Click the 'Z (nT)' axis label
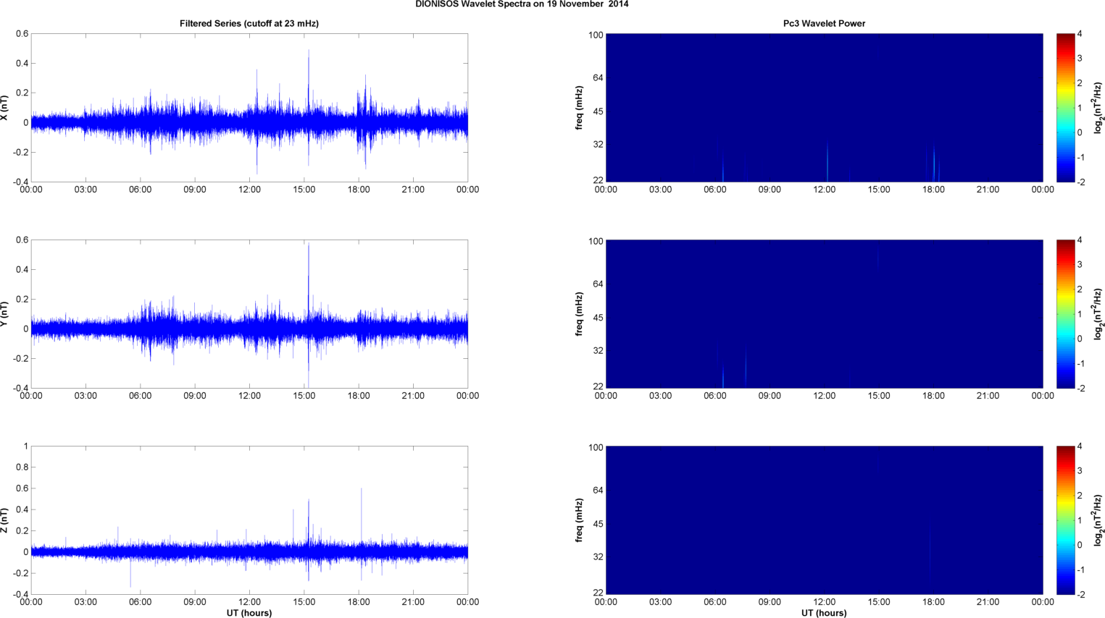 (x=4, y=520)
